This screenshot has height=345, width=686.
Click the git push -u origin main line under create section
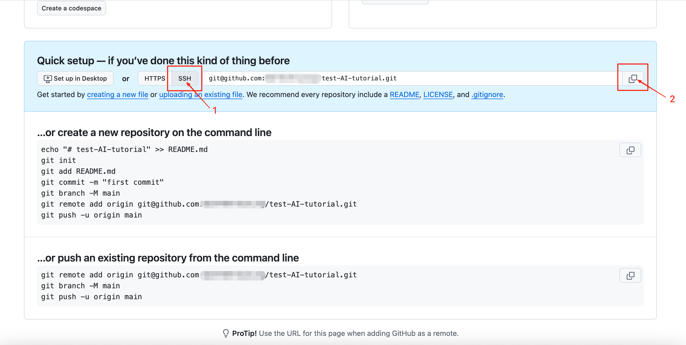pyautogui.click(x=91, y=215)
